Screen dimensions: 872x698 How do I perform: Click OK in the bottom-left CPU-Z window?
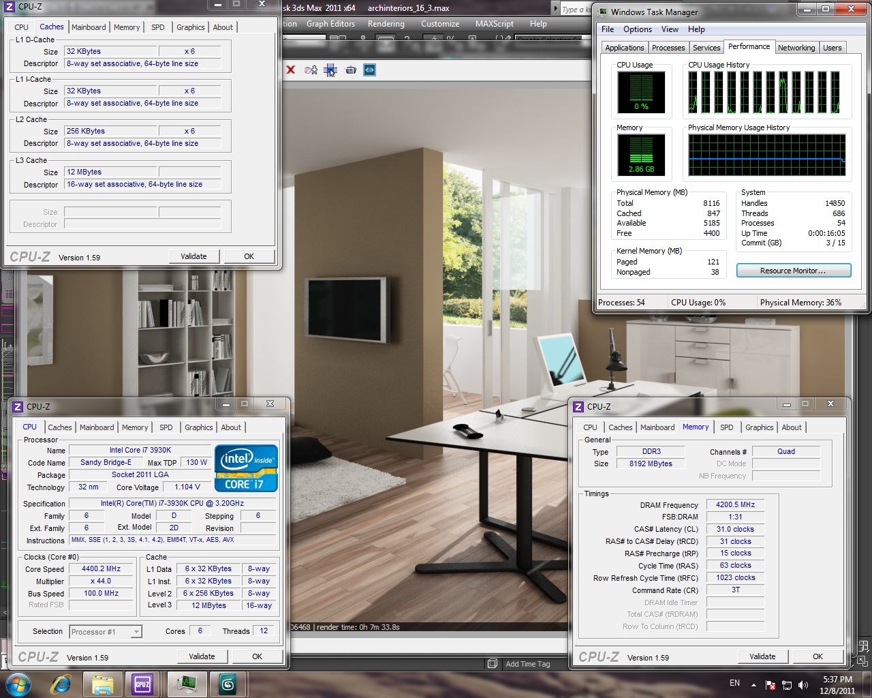coord(257,656)
